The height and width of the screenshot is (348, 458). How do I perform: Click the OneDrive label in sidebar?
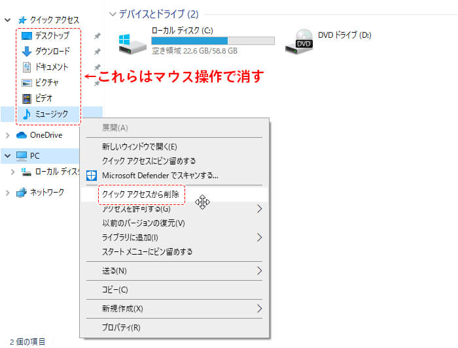pyautogui.click(x=46, y=135)
